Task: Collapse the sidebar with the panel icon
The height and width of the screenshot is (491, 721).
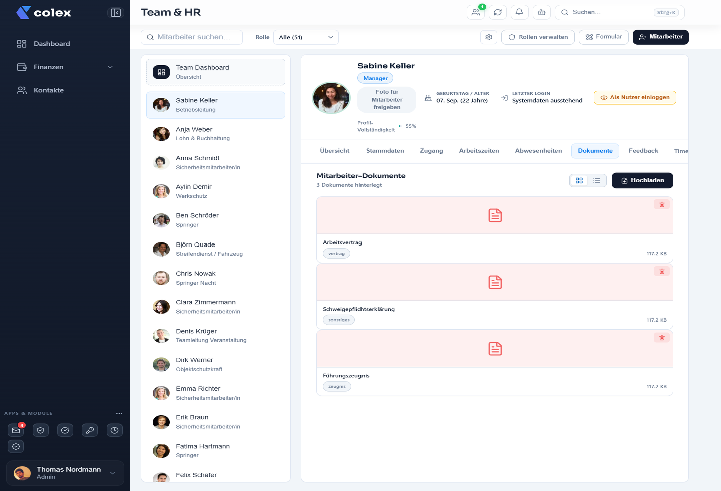Action: pos(116,13)
